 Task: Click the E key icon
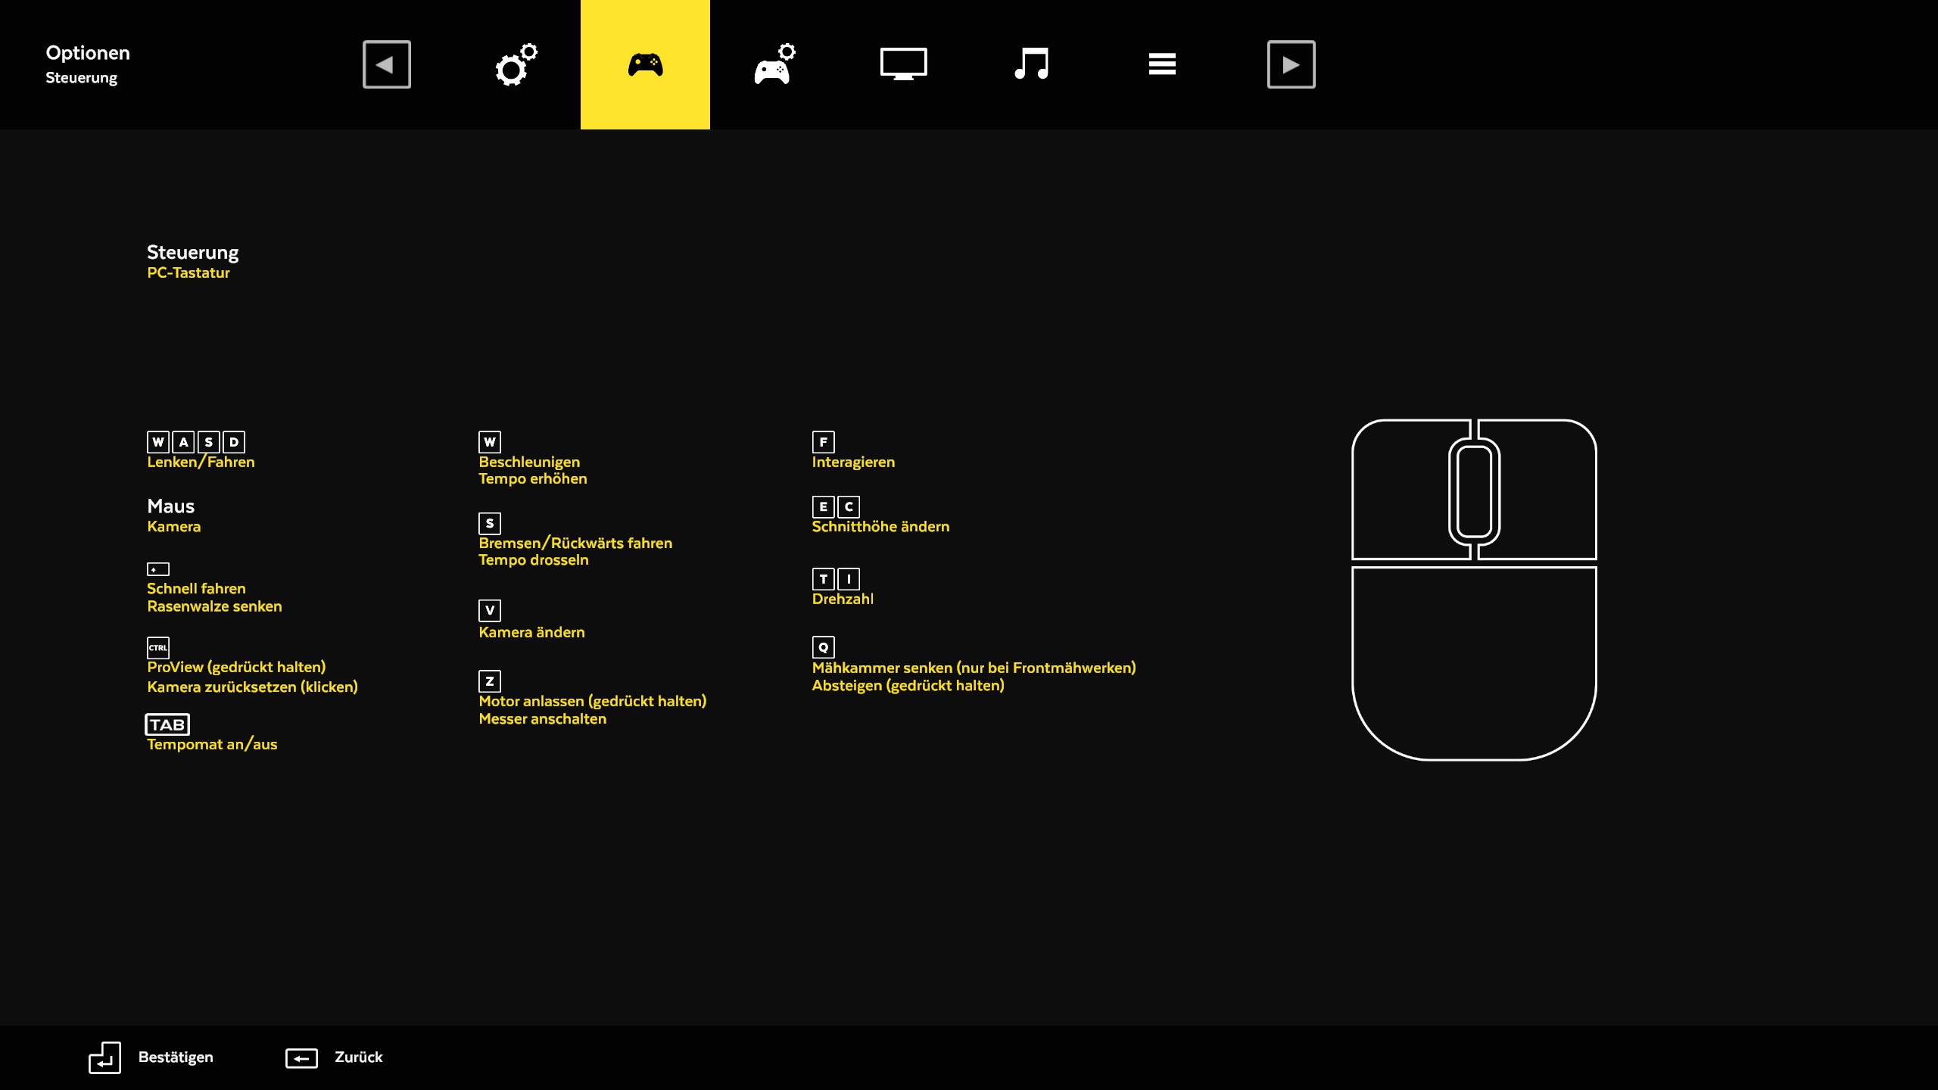tap(823, 506)
